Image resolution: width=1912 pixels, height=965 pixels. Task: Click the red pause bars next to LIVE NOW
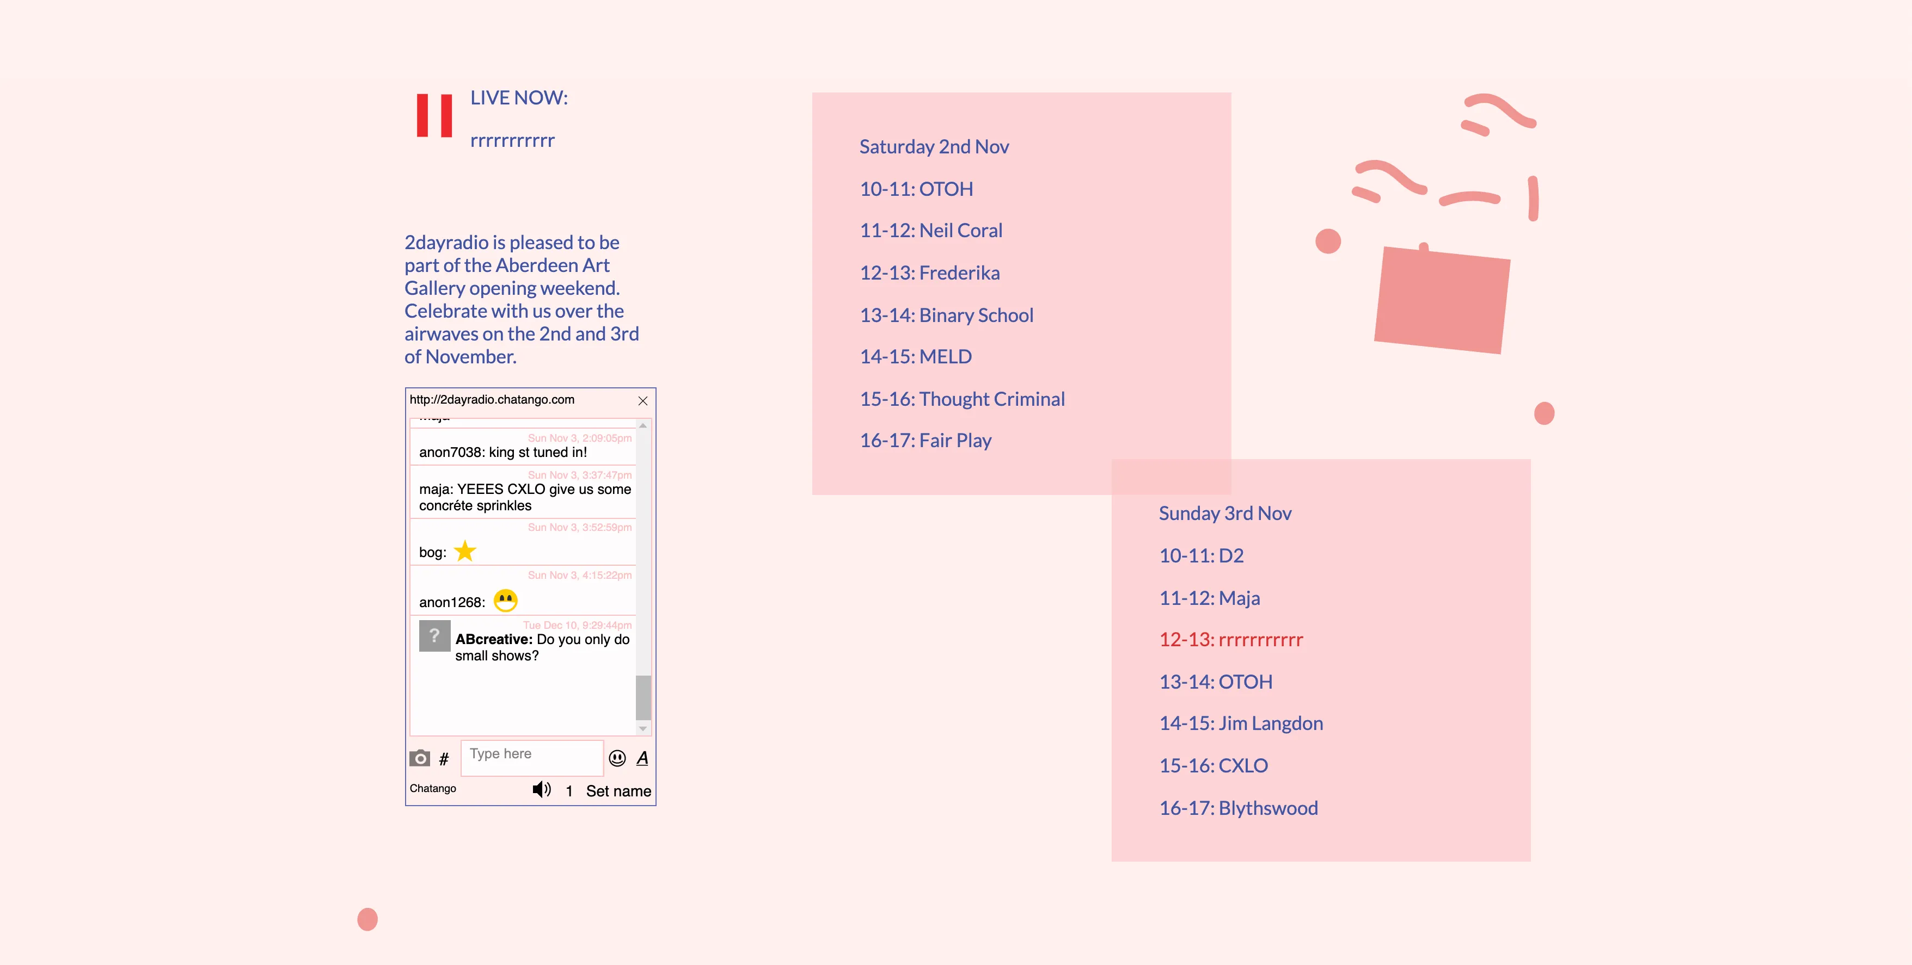(434, 115)
